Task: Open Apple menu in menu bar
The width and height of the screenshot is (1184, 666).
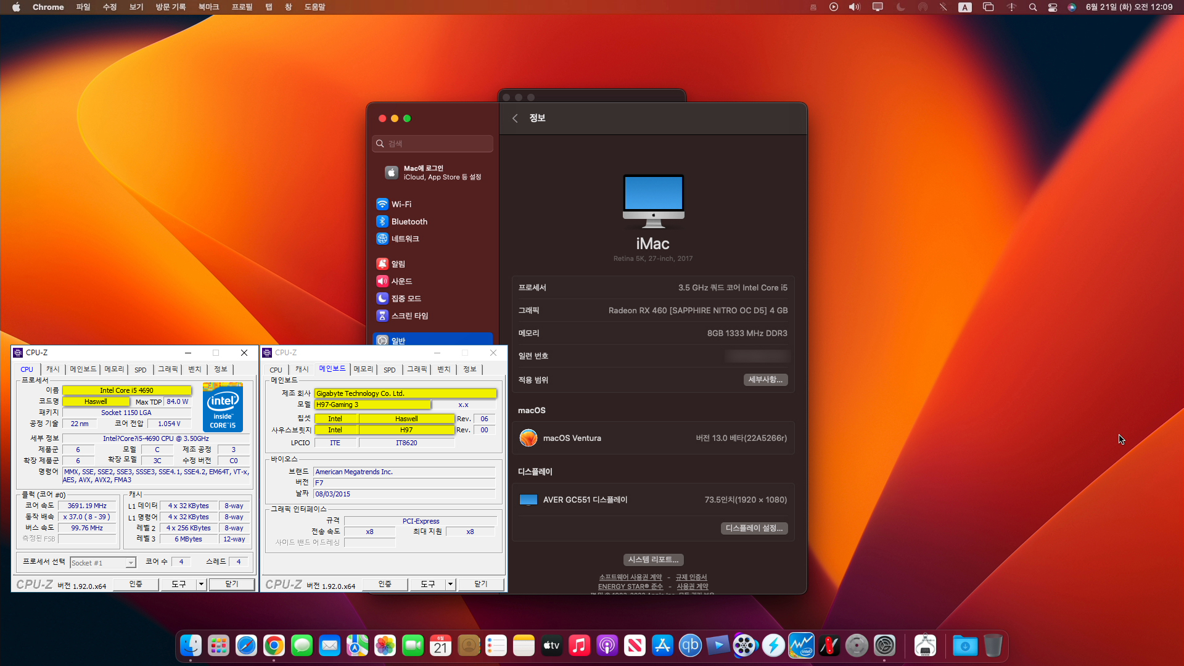Action: [x=16, y=7]
